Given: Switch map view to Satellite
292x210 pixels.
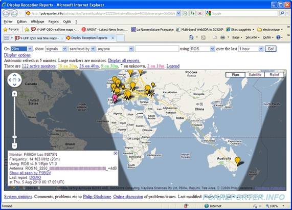Looking at the screenshot, I should 255,75.
